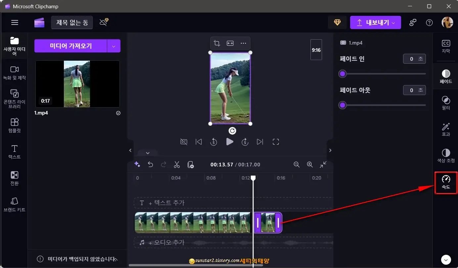
Task: Open the 속도 (Speed) panel icon
Action: pyautogui.click(x=446, y=182)
